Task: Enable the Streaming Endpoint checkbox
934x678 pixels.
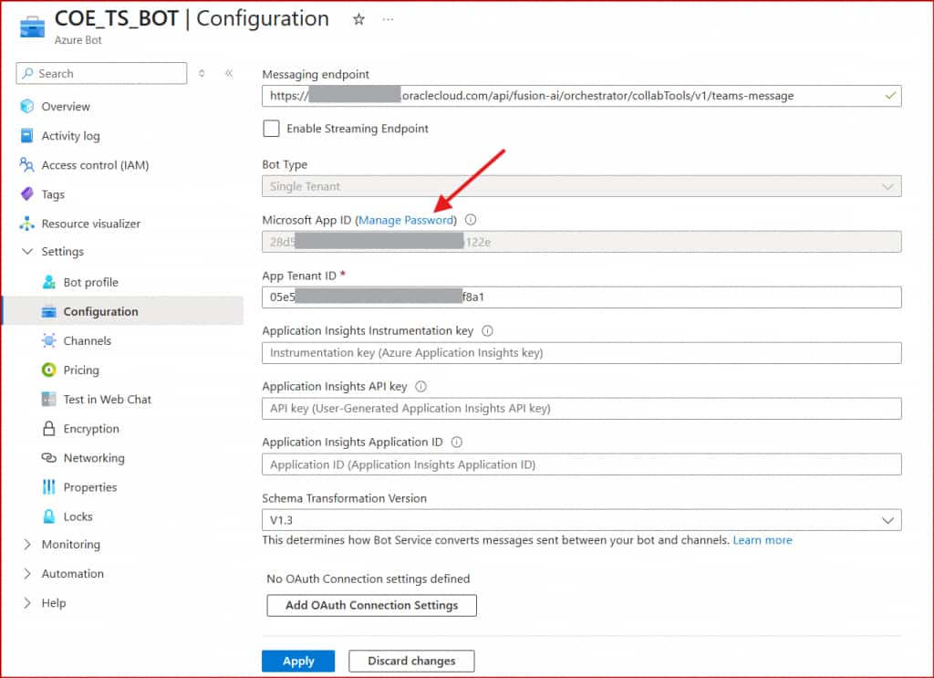Action: point(271,129)
